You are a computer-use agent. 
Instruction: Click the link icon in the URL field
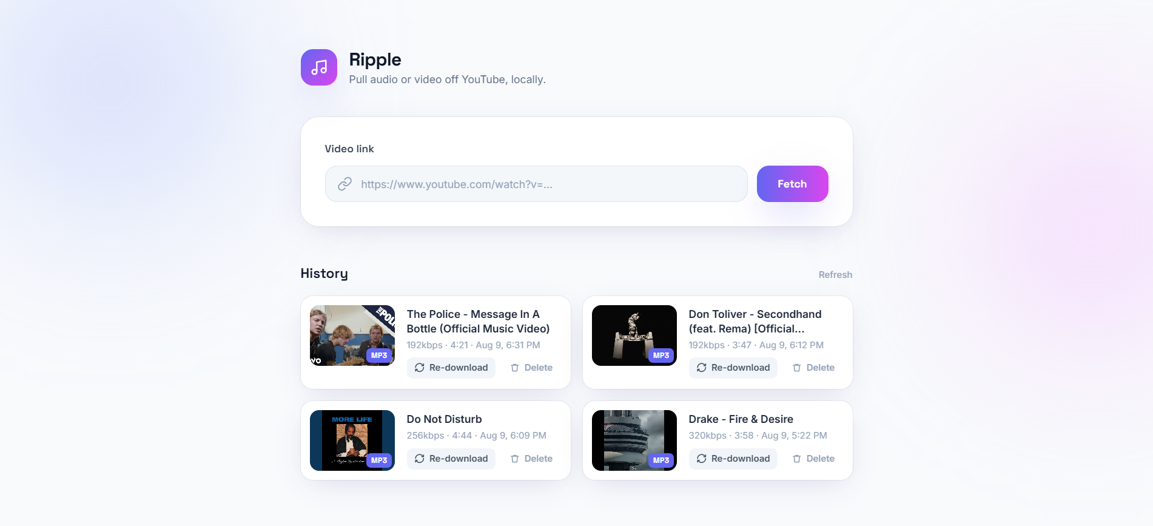tap(345, 184)
